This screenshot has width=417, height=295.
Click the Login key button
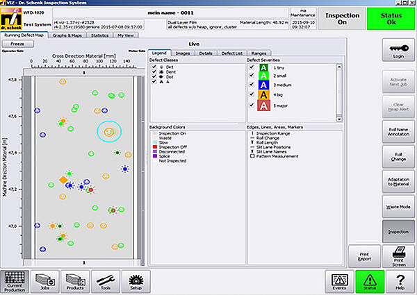(398, 50)
